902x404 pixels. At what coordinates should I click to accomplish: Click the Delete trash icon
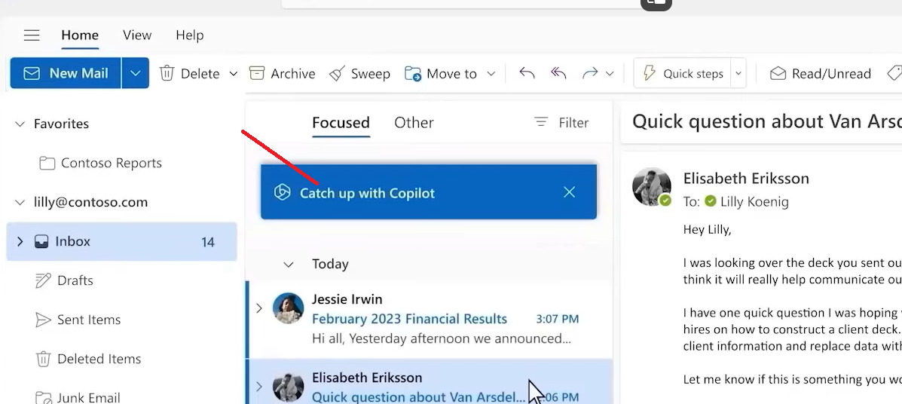[167, 73]
